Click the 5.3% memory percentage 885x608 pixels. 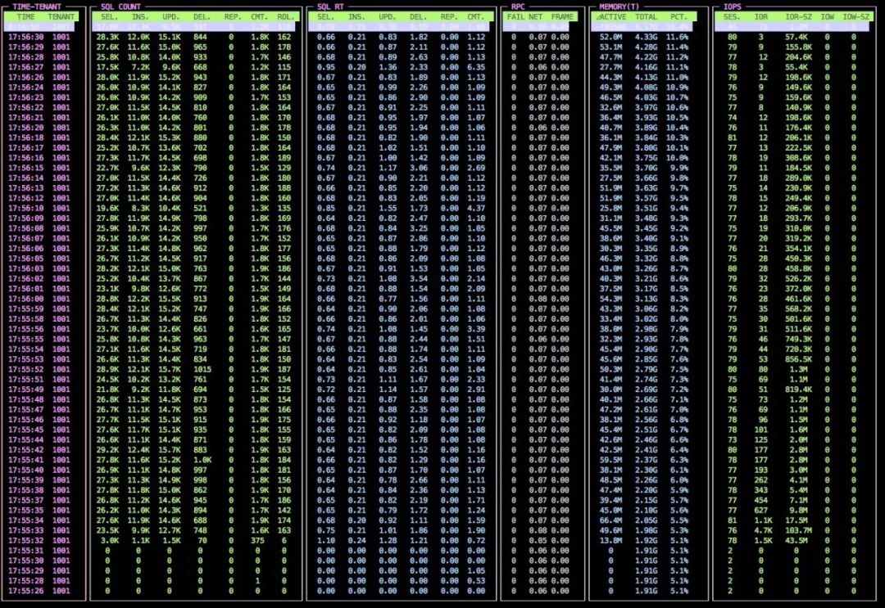(x=679, y=530)
